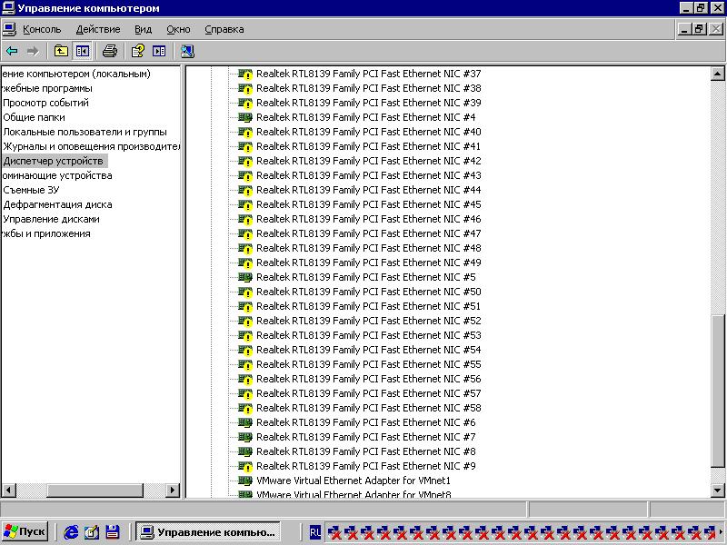Toggle the show/hide console tree button
727x545 pixels.
coord(82,51)
